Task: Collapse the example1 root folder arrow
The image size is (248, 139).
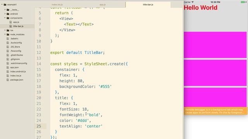Action: tap(2, 5)
